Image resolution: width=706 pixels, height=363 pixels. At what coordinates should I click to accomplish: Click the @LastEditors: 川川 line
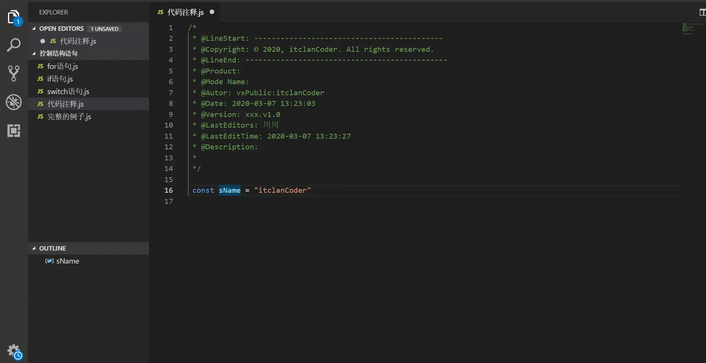[x=236, y=125]
